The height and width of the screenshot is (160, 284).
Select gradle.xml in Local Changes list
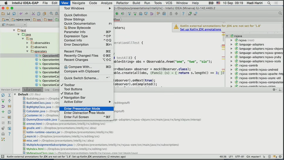pyautogui.click(x=33, y=128)
